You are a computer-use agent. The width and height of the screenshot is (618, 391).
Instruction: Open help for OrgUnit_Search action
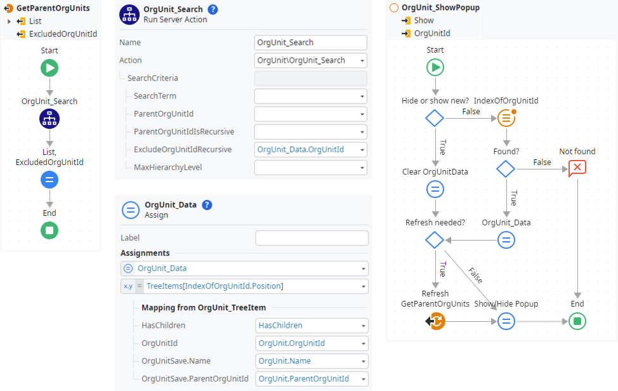[x=213, y=10]
